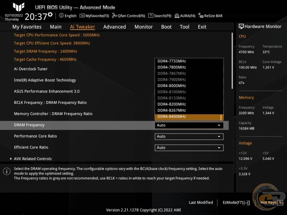Click Target DRAM Frequency : 2400MHz text
The width and height of the screenshot is (287, 215).
tap(46, 51)
